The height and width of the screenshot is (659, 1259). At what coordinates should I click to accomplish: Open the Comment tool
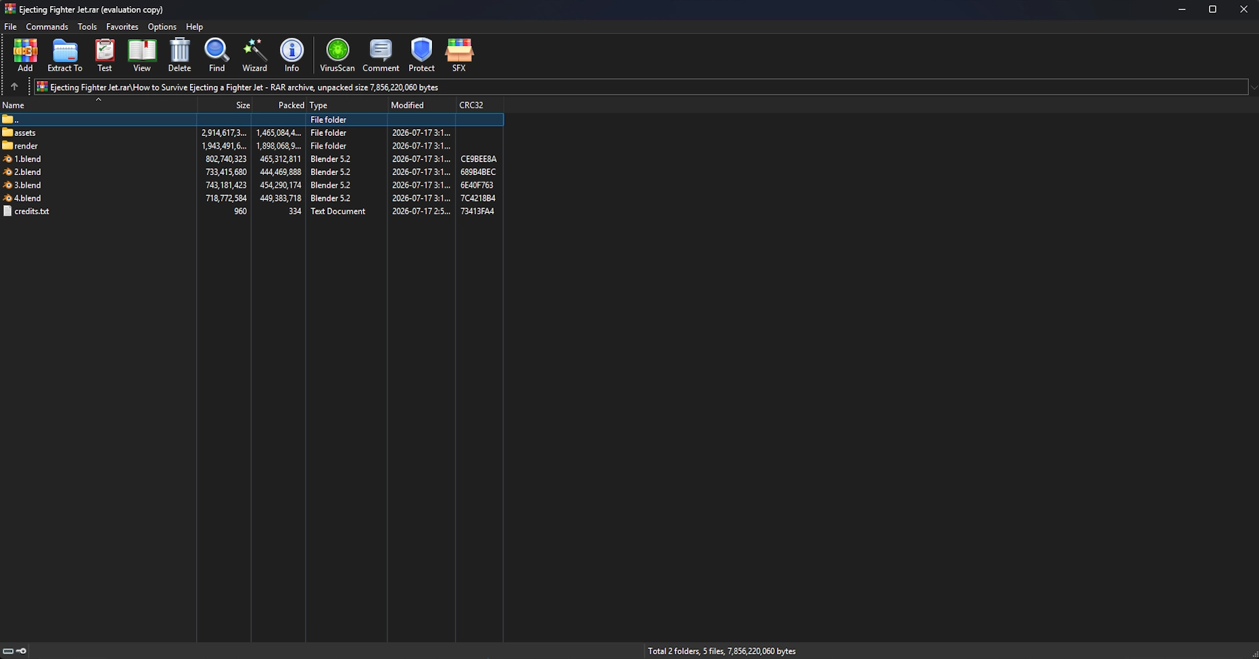381,55
